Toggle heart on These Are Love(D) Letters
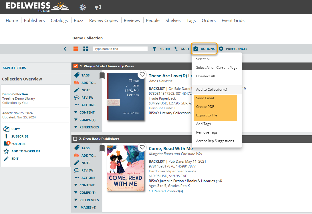The width and height of the screenshot is (312, 214). click(142, 75)
